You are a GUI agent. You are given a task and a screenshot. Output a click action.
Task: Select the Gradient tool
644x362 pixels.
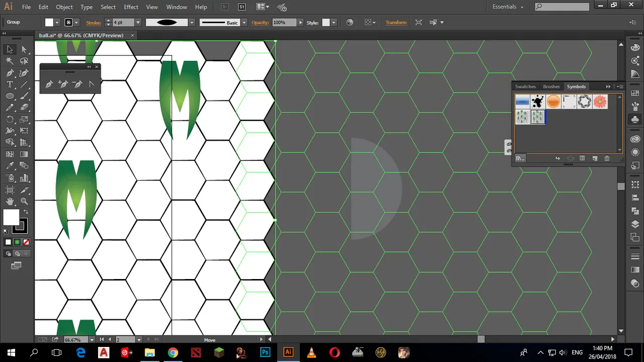point(24,154)
